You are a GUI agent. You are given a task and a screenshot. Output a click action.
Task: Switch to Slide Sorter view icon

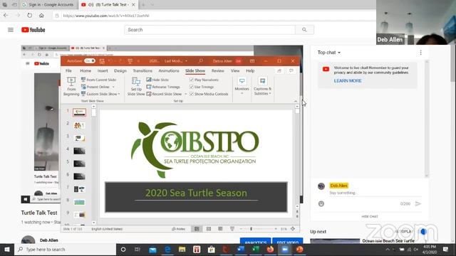[209, 229]
